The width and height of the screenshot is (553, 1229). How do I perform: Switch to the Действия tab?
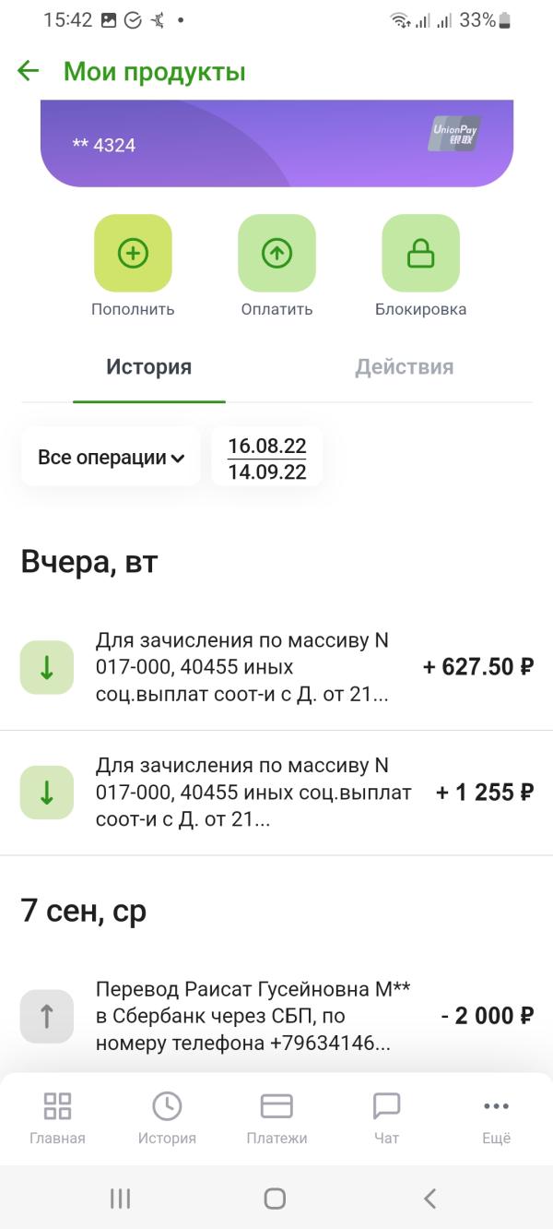point(404,367)
